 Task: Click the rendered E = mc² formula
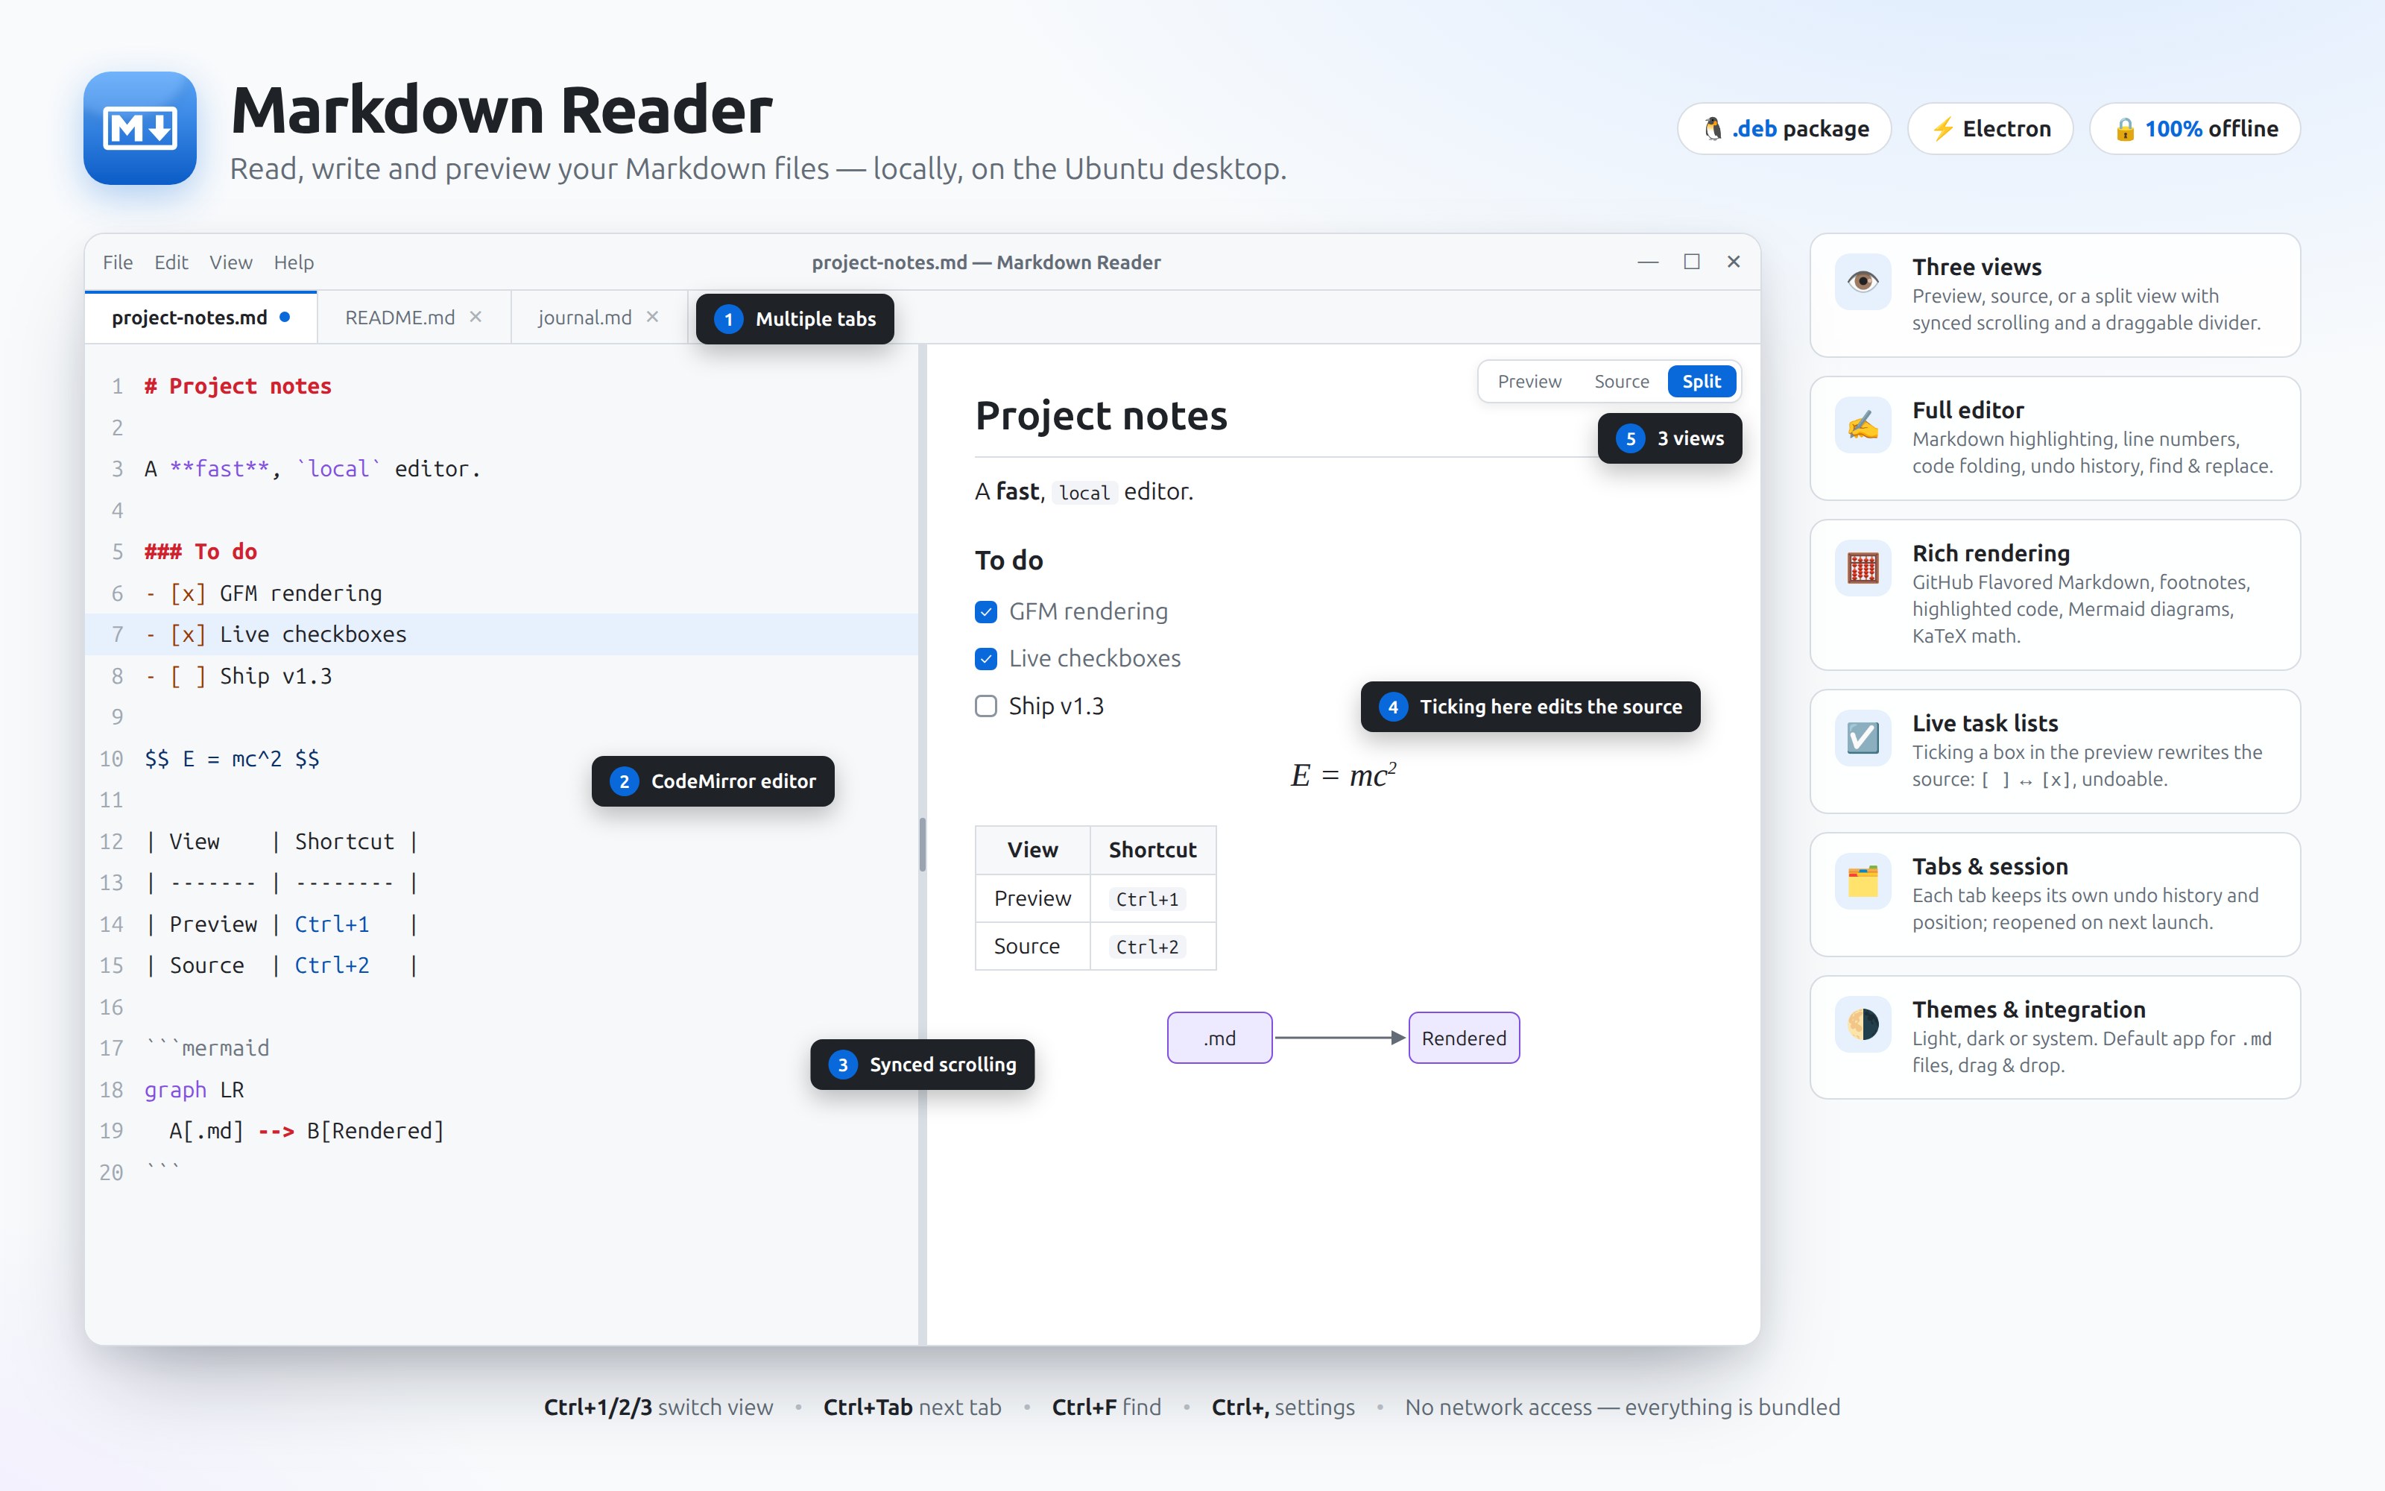click(x=1343, y=775)
